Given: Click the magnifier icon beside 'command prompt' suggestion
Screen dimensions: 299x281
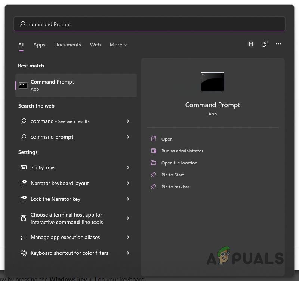Looking at the screenshot, I should 24,137.
